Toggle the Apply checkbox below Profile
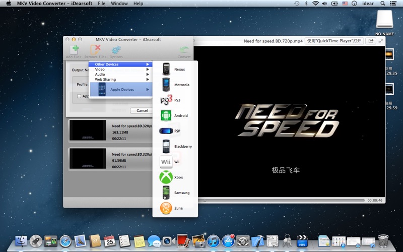The height and width of the screenshot is (252, 403). coord(79,96)
